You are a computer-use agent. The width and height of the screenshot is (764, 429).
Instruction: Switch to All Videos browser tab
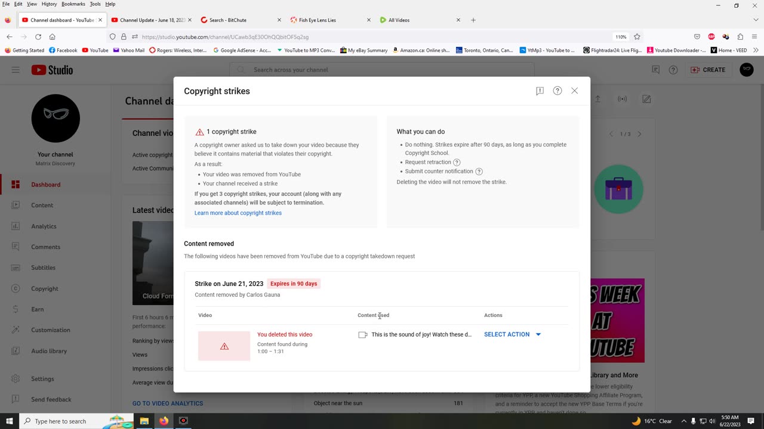point(420,20)
